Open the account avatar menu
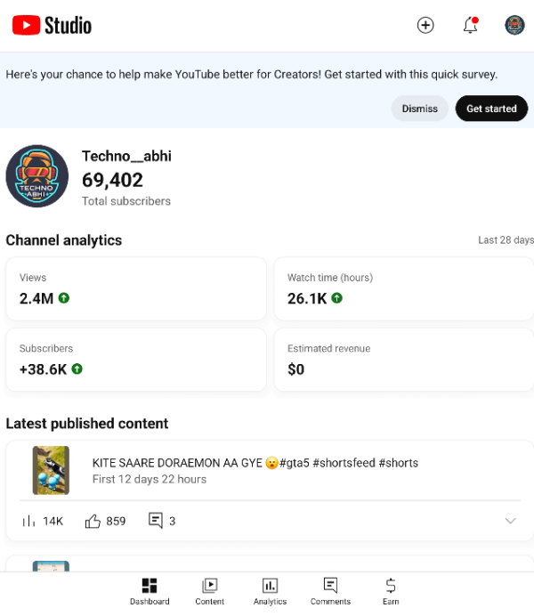The image size is (534, 616). coord(514,25)
